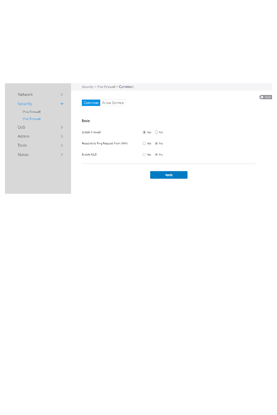Screen dimensions: 277x415
Task: Click the Apply button
Action: 169,175
